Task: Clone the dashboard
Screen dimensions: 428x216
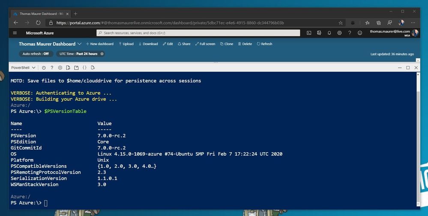Action: tap(227, 44)
